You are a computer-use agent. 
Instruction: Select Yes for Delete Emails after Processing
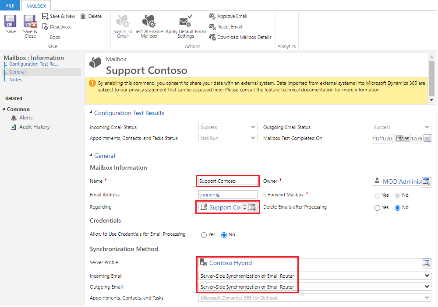[377, 208]
